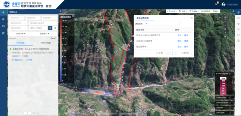241x116 pixels.
Task: Click the notification bell icon
Action: 216,4
